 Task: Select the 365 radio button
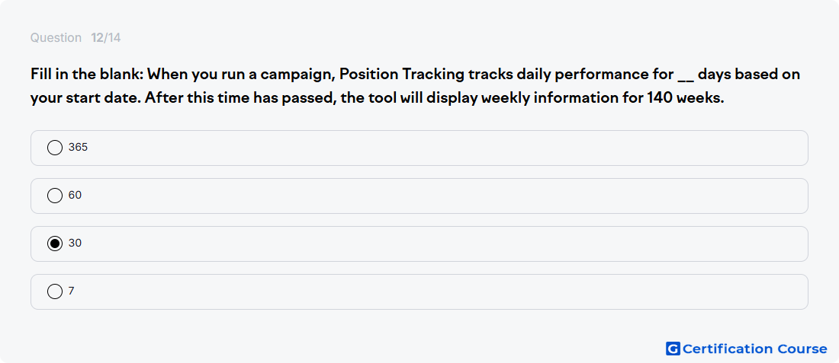[55, 148]
